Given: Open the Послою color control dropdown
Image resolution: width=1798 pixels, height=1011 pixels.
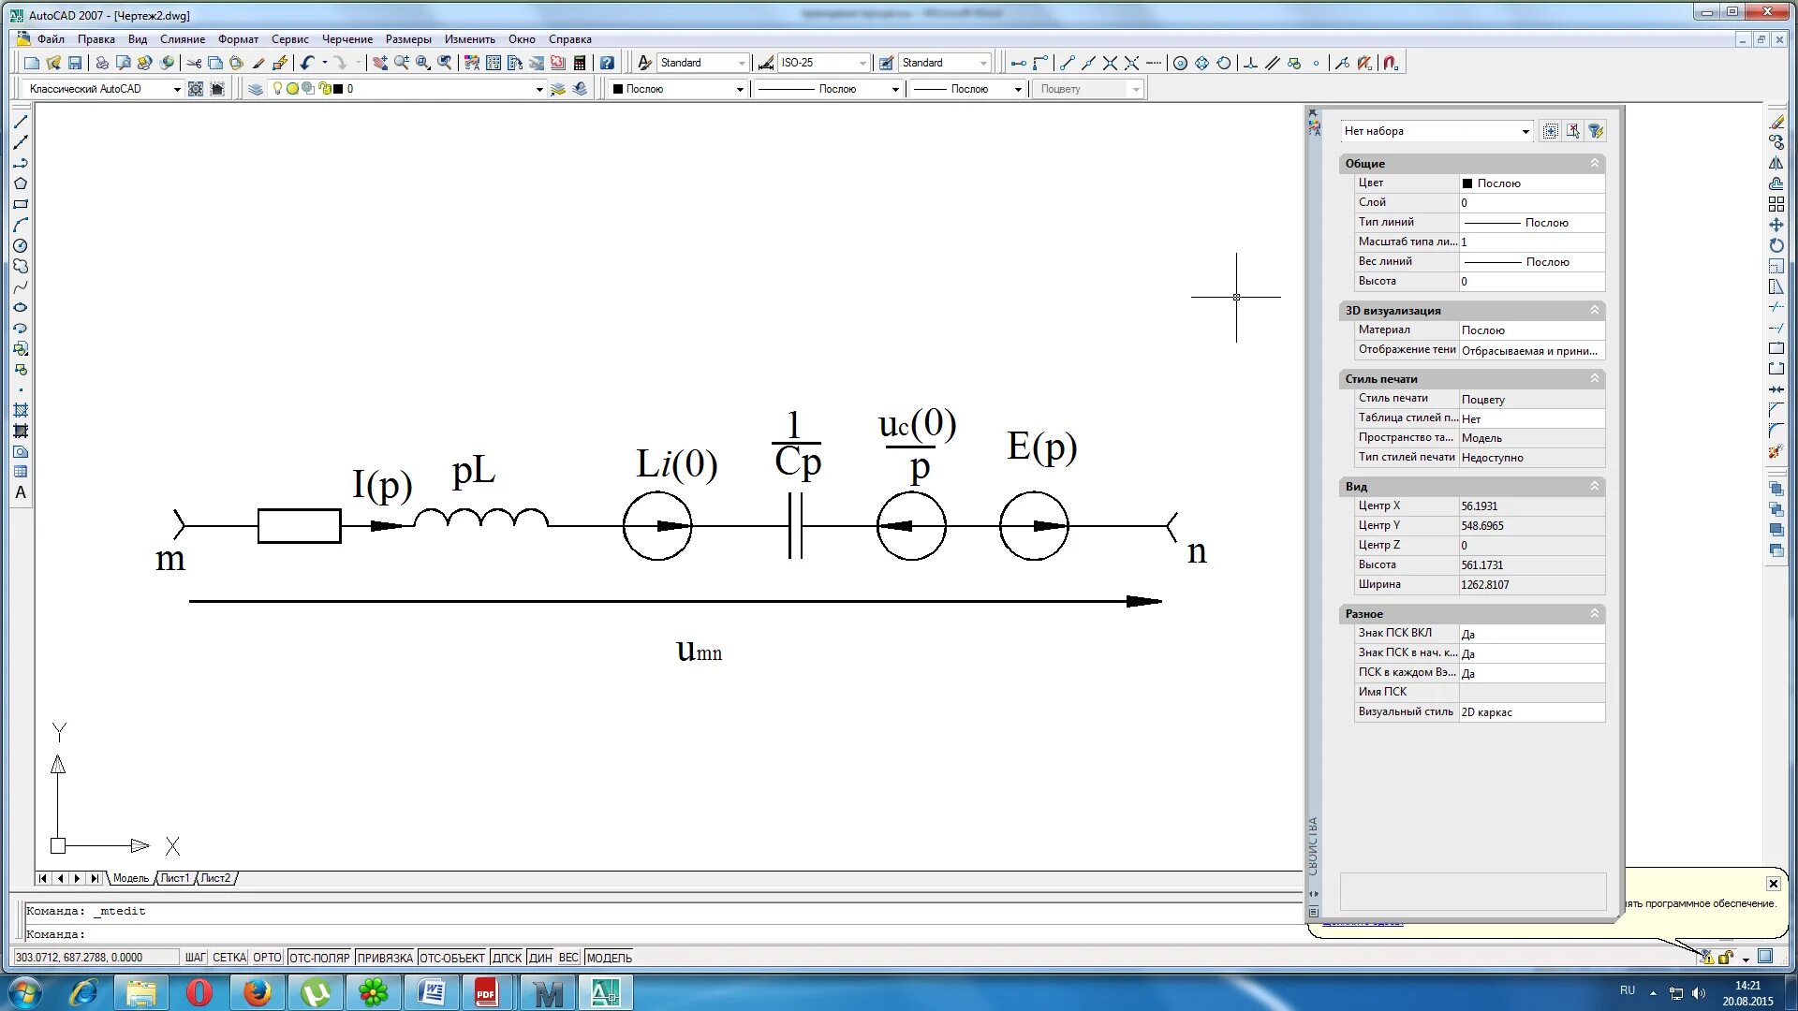Looking at the screenshot, I should pyautogui.click(x=739, y=89).
